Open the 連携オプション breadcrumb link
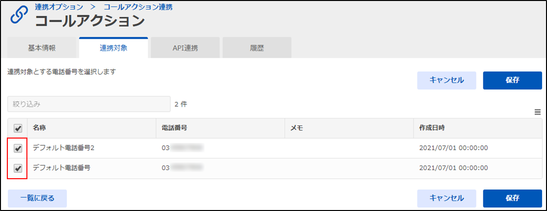The image size is (547, 211). 59,7
